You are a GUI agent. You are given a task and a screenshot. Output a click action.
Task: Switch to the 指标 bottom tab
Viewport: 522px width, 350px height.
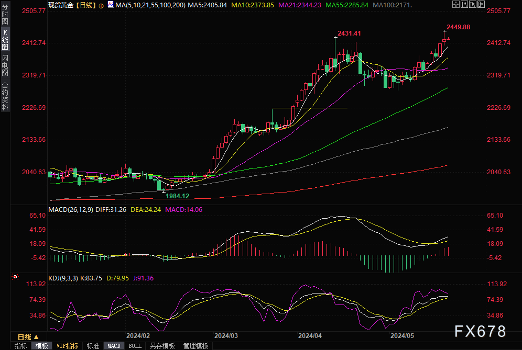coord(20,346)
